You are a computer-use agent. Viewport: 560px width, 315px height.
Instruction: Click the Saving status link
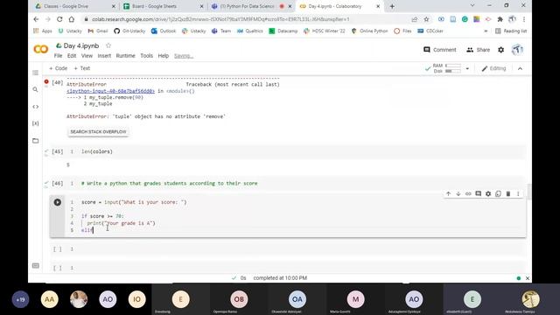[x=184, y=56]
